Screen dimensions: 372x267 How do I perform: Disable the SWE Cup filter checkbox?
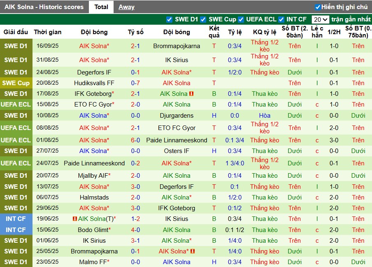click(203, 19)
